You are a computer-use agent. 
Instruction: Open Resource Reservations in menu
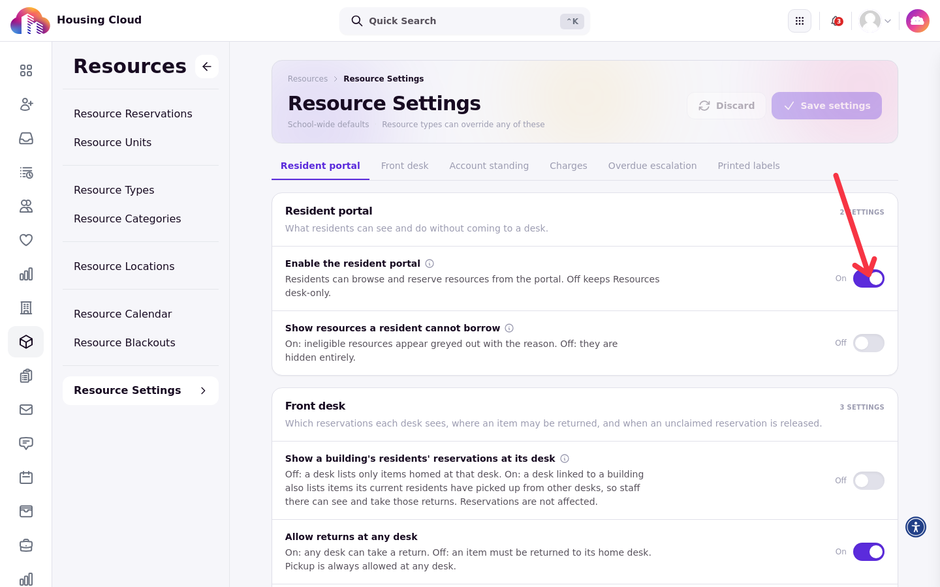pyautogui.click(x=133, y=113)
